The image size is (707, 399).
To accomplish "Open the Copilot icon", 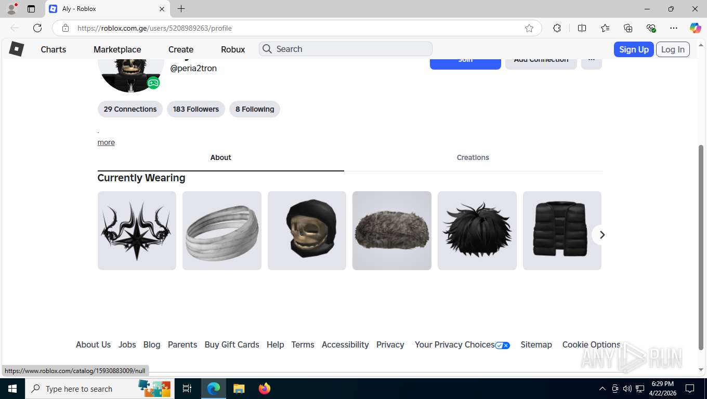I will point(696,28).
